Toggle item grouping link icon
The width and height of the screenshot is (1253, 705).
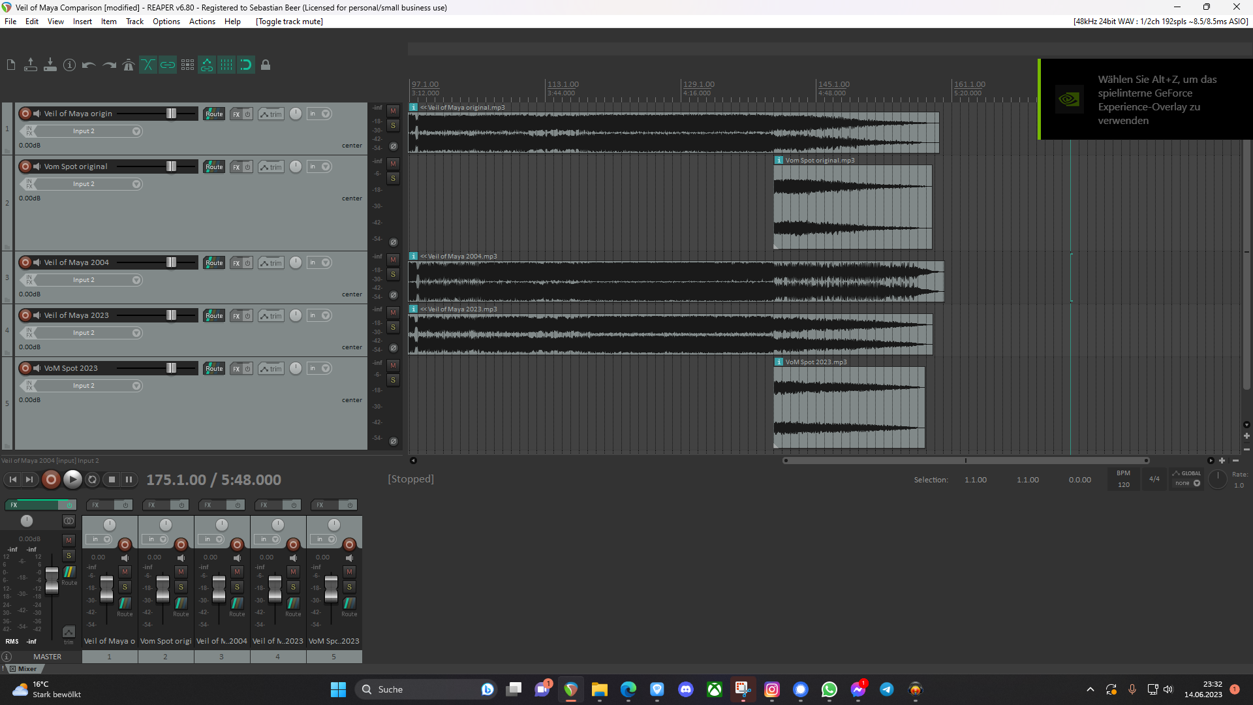[x=168, y=65]
